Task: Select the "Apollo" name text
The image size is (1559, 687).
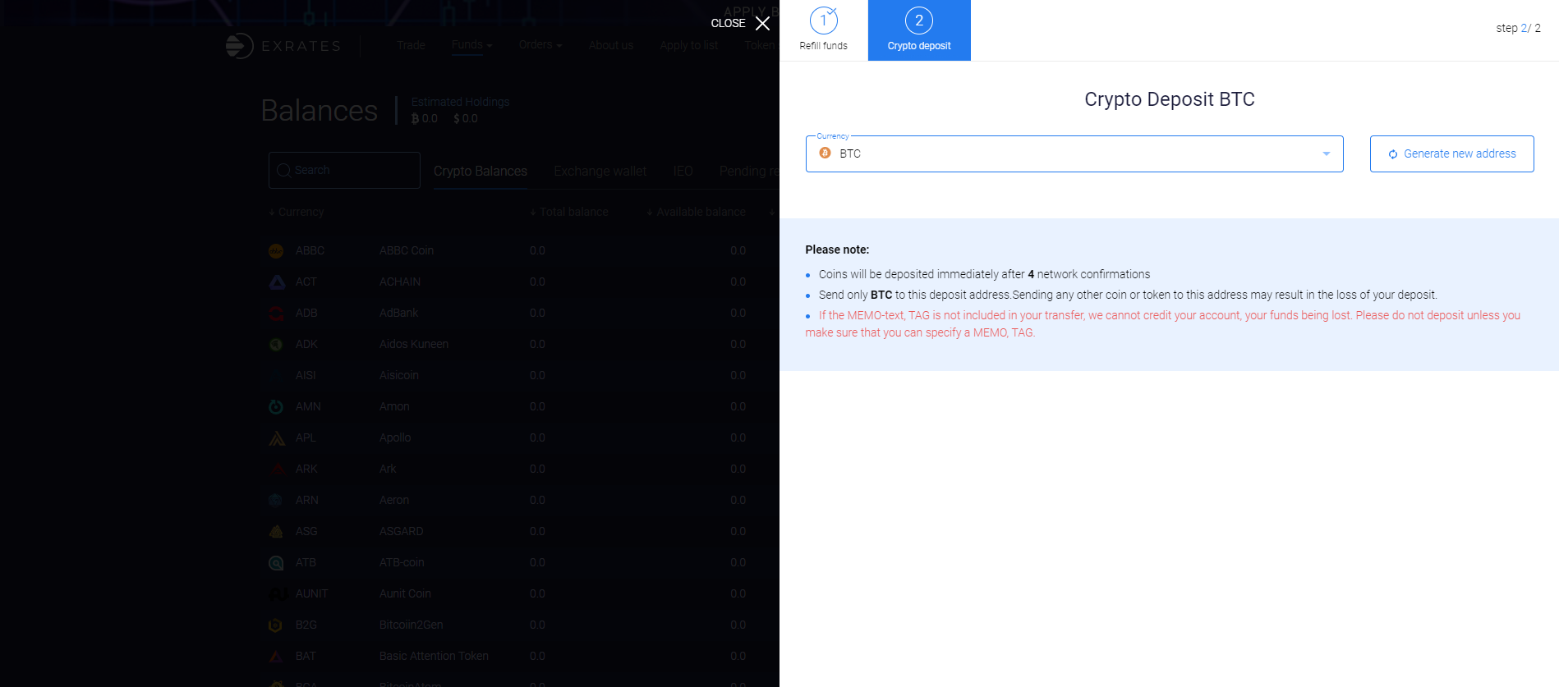Action: click(395, 437)
